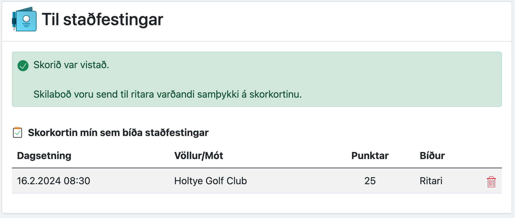This screenshot has height=218, width=515.
Task: Click the checkmark inside the clipboard icon
Action: pos(18,133)
